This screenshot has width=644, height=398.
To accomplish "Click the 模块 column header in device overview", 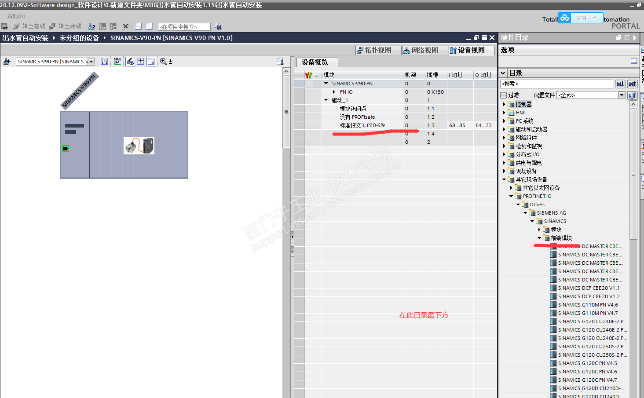I will pyautogui.click(x=362, y=75).
